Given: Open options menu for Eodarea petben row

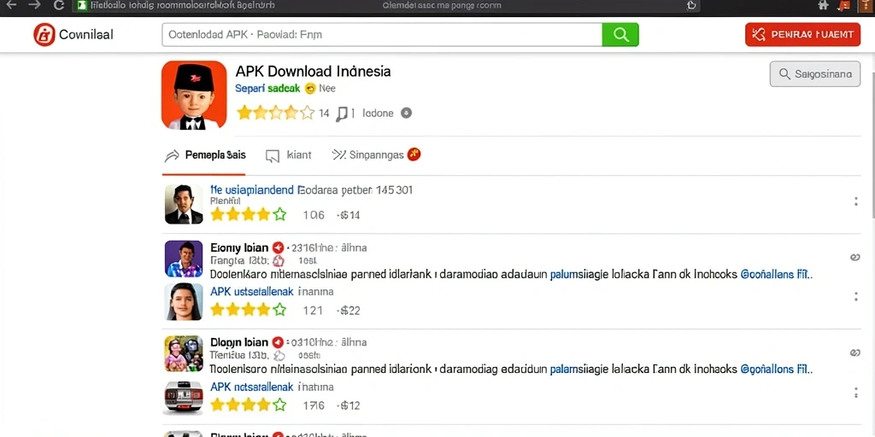Looking at the screenshot, I should pyautogui.click(x=856, y=201).
